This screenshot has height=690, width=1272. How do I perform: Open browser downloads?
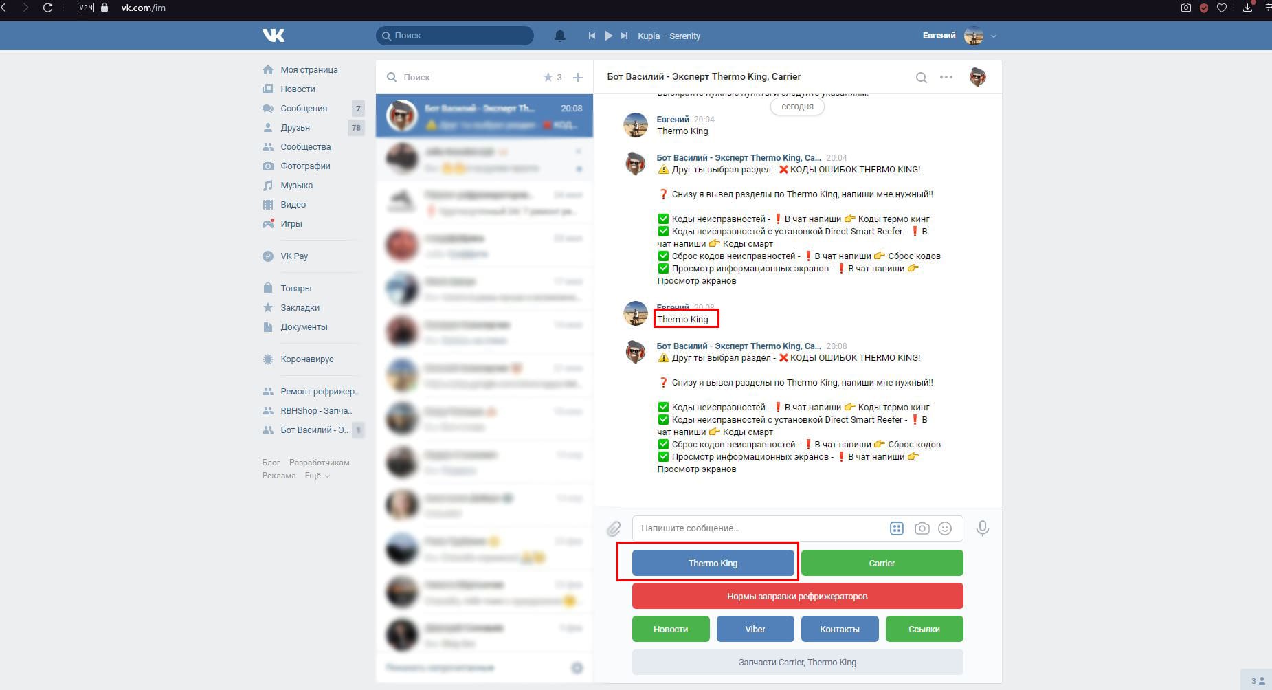point(1248,8)
